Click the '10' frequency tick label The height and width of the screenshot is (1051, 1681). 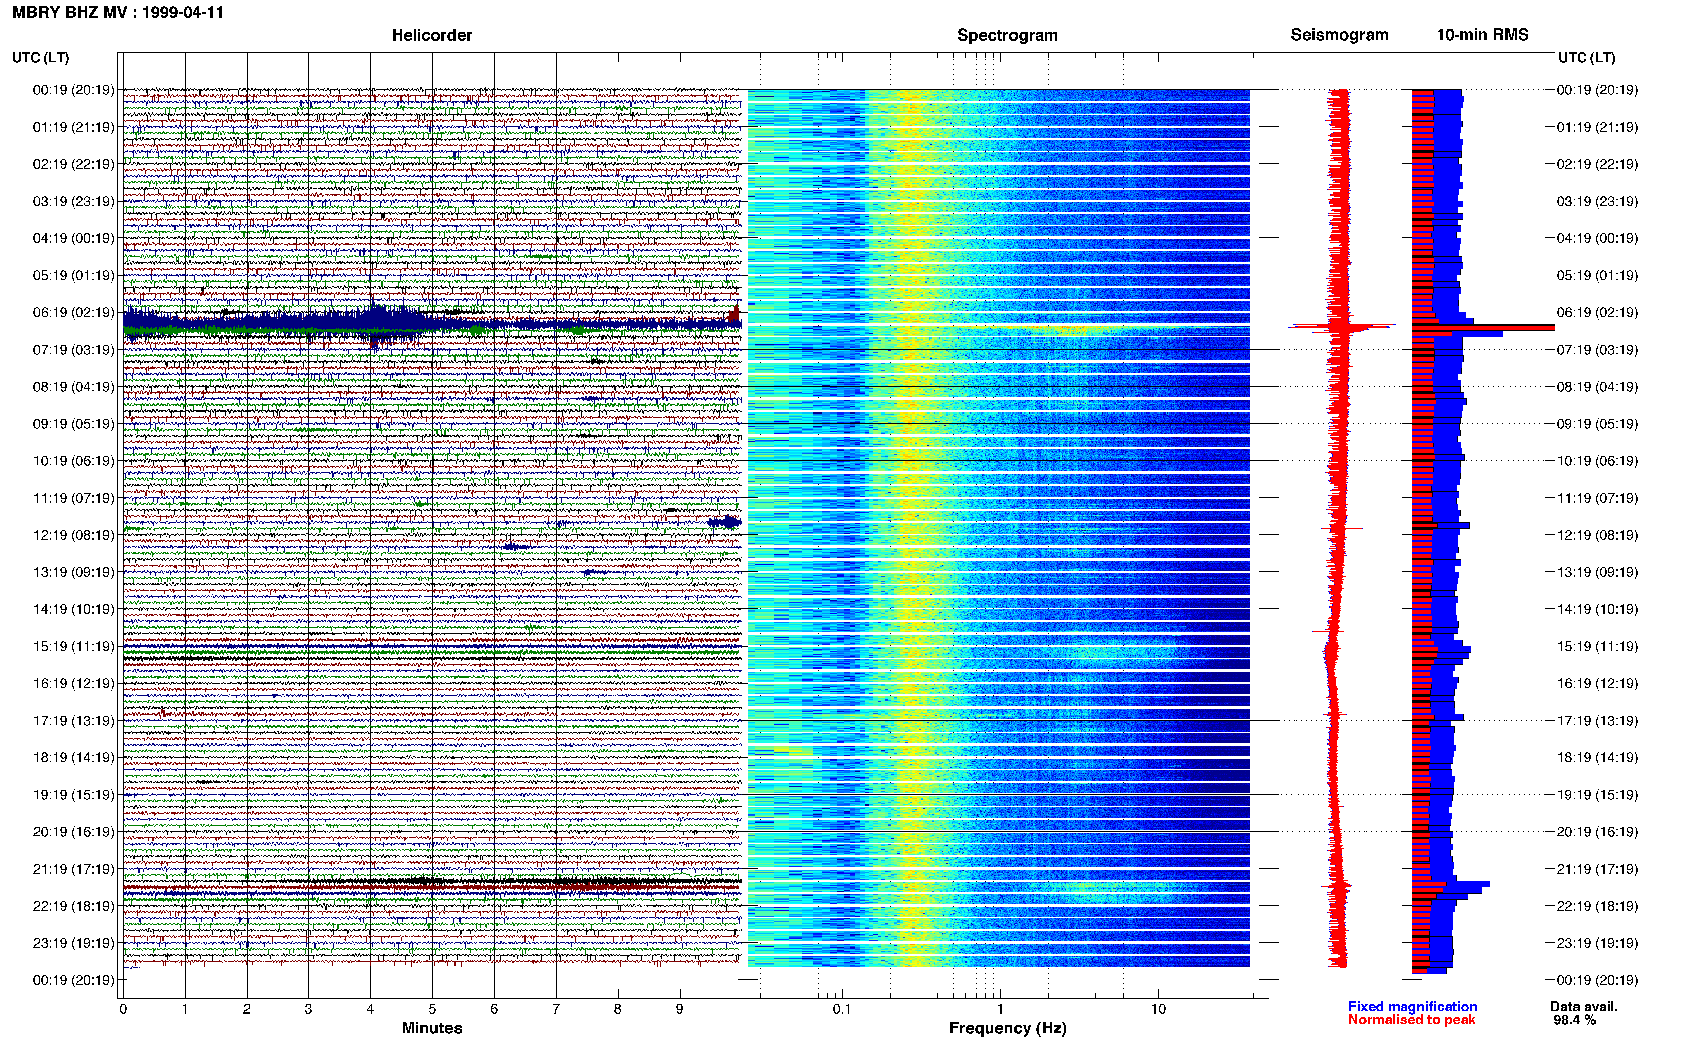(1158, 1009)
